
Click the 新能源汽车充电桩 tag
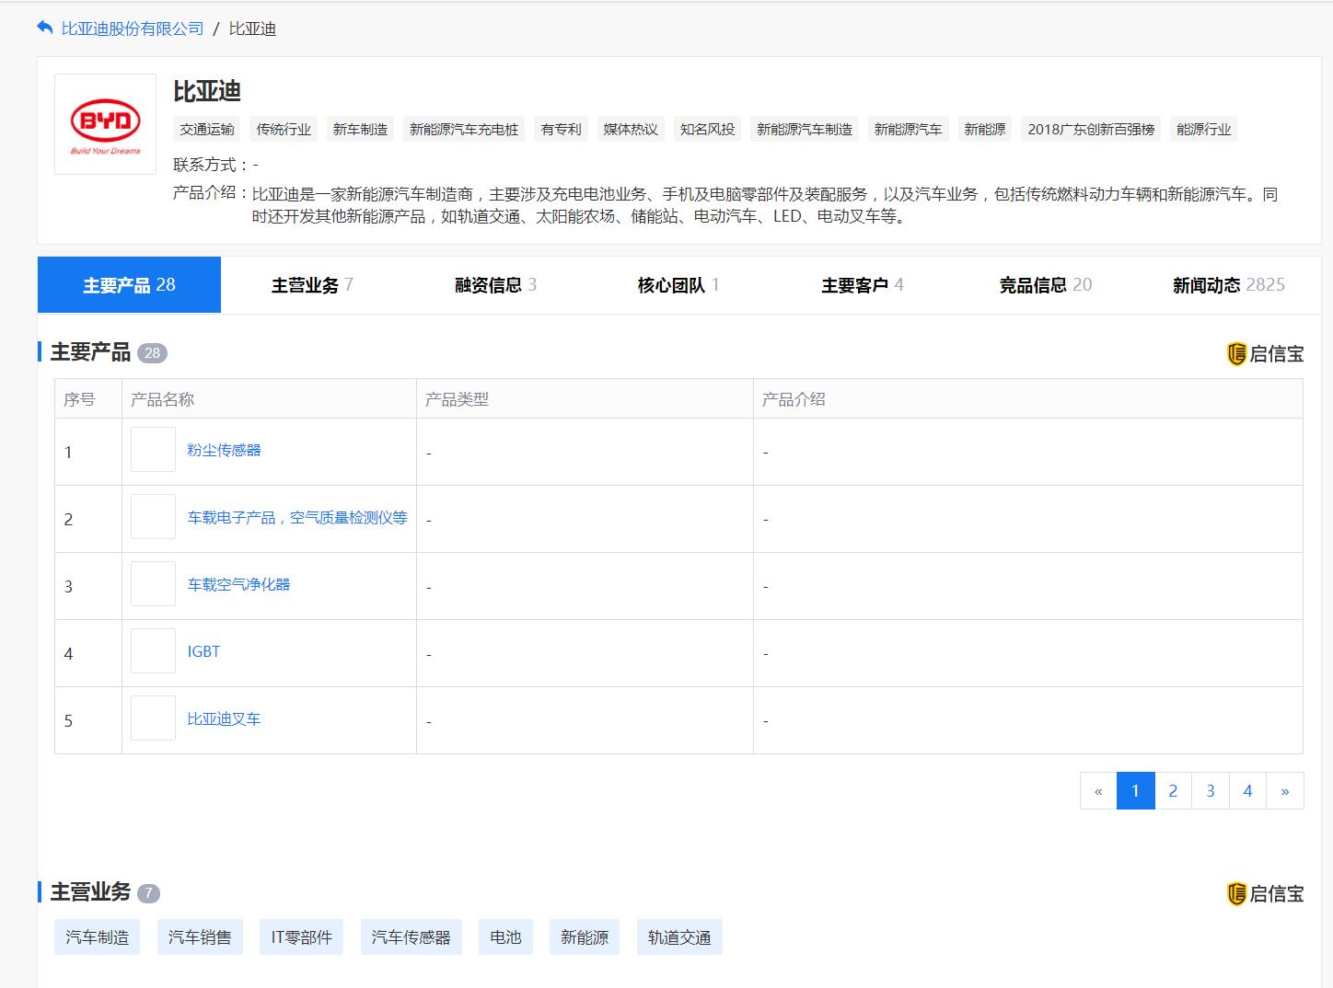pos(464,130)
